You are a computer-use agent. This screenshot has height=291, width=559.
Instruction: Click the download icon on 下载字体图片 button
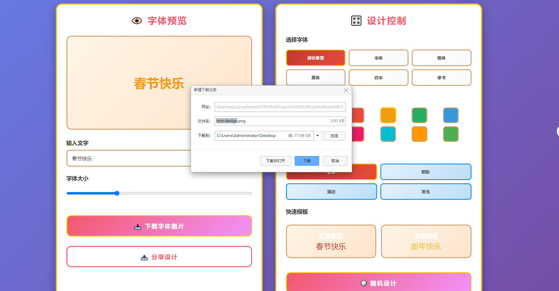point(138,227)
